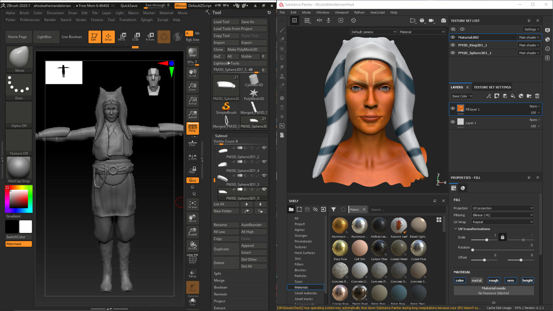
Task: Activate Edit mode button in ZBrush
Action: coord(94,37)
